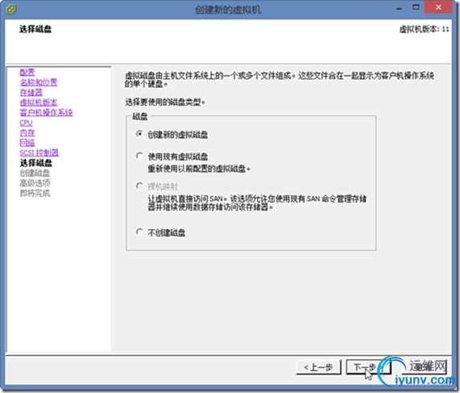Image resolution: width=460 pixels, height=393 pixels.
Task: Click '选择要使用的磁盘类型' instruction text
Action: (165, 102)
